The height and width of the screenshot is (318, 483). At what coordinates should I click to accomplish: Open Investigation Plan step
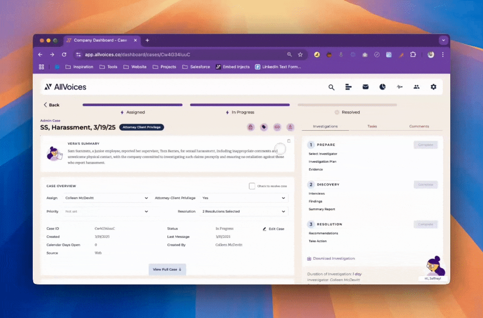click(x=322, y=162)
